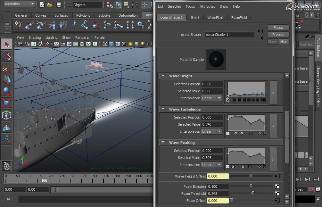Turn on smooth shade all cube icon

pos(111,44)
